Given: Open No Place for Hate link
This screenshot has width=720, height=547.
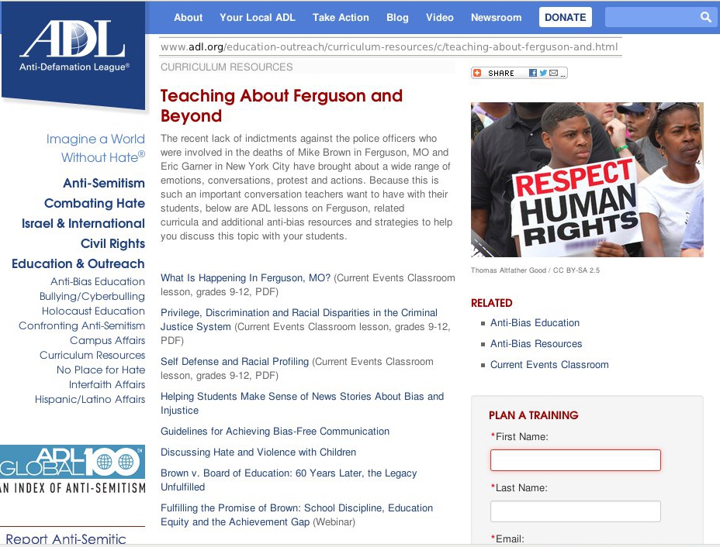Looking at the screenshot, I should (x=101, y=370).
